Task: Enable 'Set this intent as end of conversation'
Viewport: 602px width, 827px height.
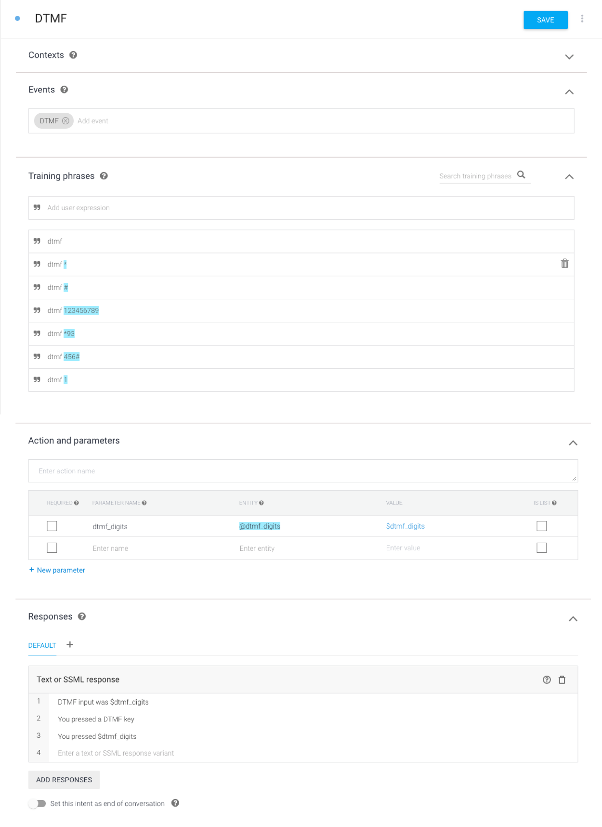Action: tap(37, 804)
